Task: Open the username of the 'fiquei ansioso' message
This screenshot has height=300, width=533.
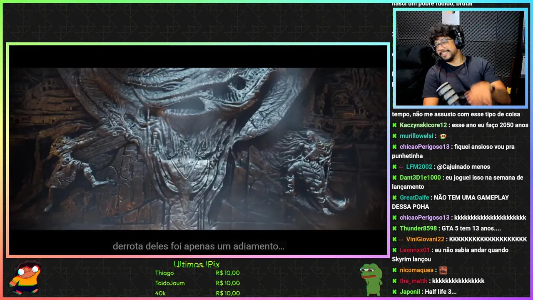Action: coord(424,147)
